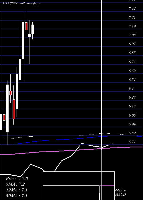Click the small red candle near 6.4

11,93
